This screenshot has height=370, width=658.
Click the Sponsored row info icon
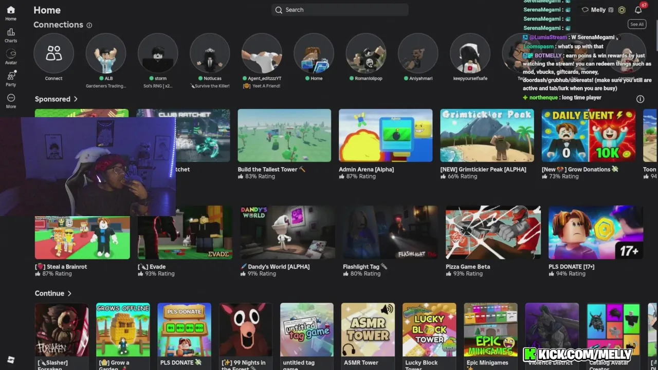coord(640,99)
